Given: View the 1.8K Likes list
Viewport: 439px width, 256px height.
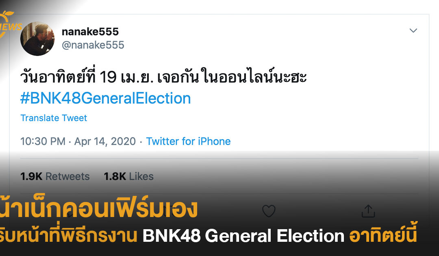Looking at the screenshot, I should coord(128,176).
